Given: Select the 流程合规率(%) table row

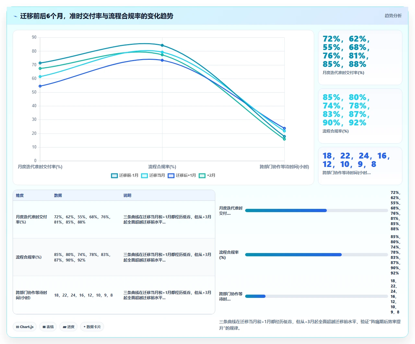Looking at the screenshot, I should (x=114, y=257).
